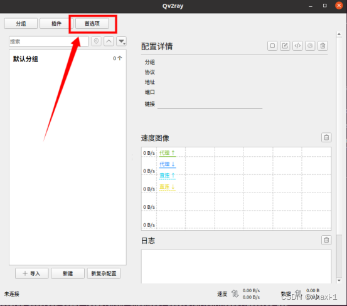Screen dimensions: 347x306
Task: Click the 配置详情 heading
Action: (x=157, y=46)
